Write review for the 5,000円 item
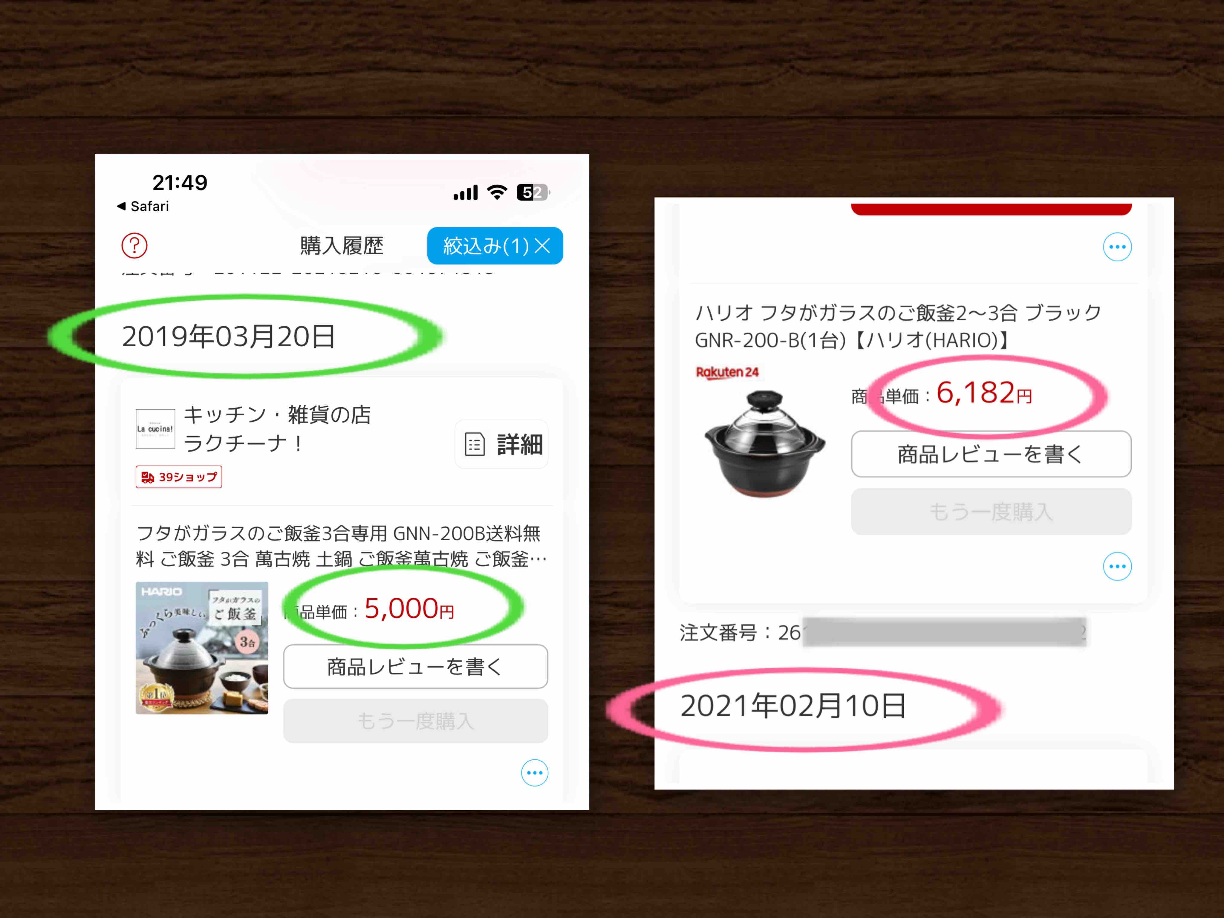 tap(416, 667)
